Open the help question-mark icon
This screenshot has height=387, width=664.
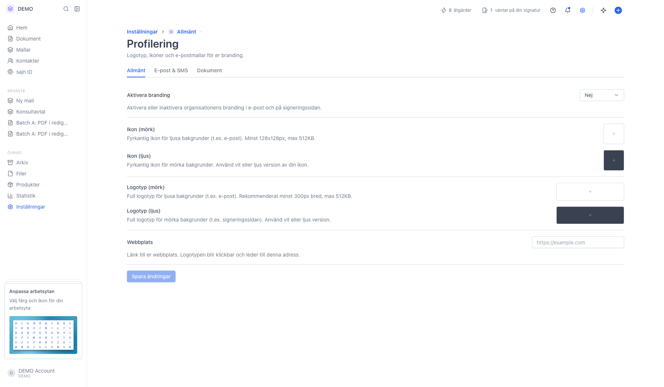click(553, 10)
